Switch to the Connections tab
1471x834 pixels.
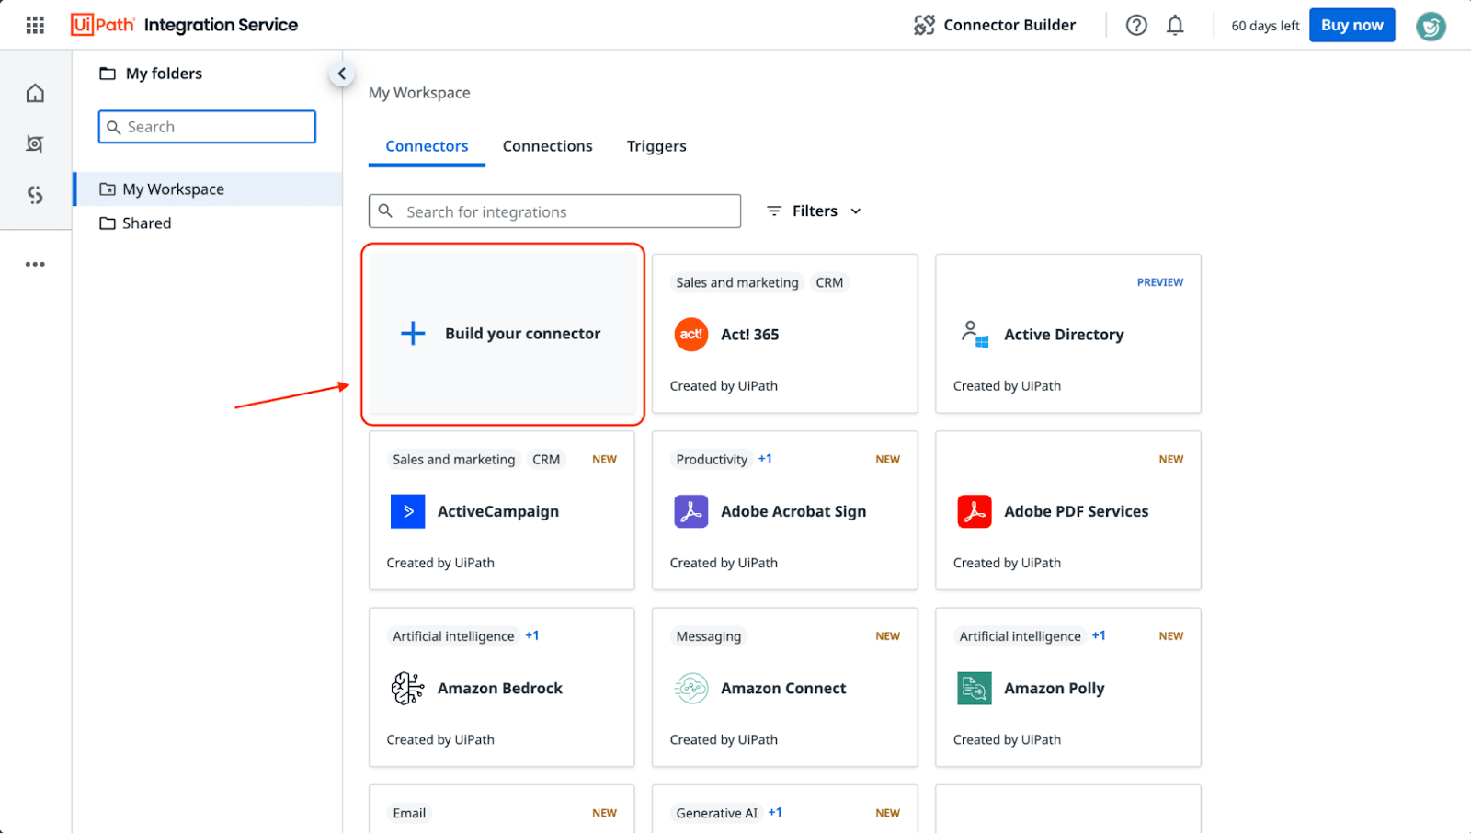coord(547,146)
